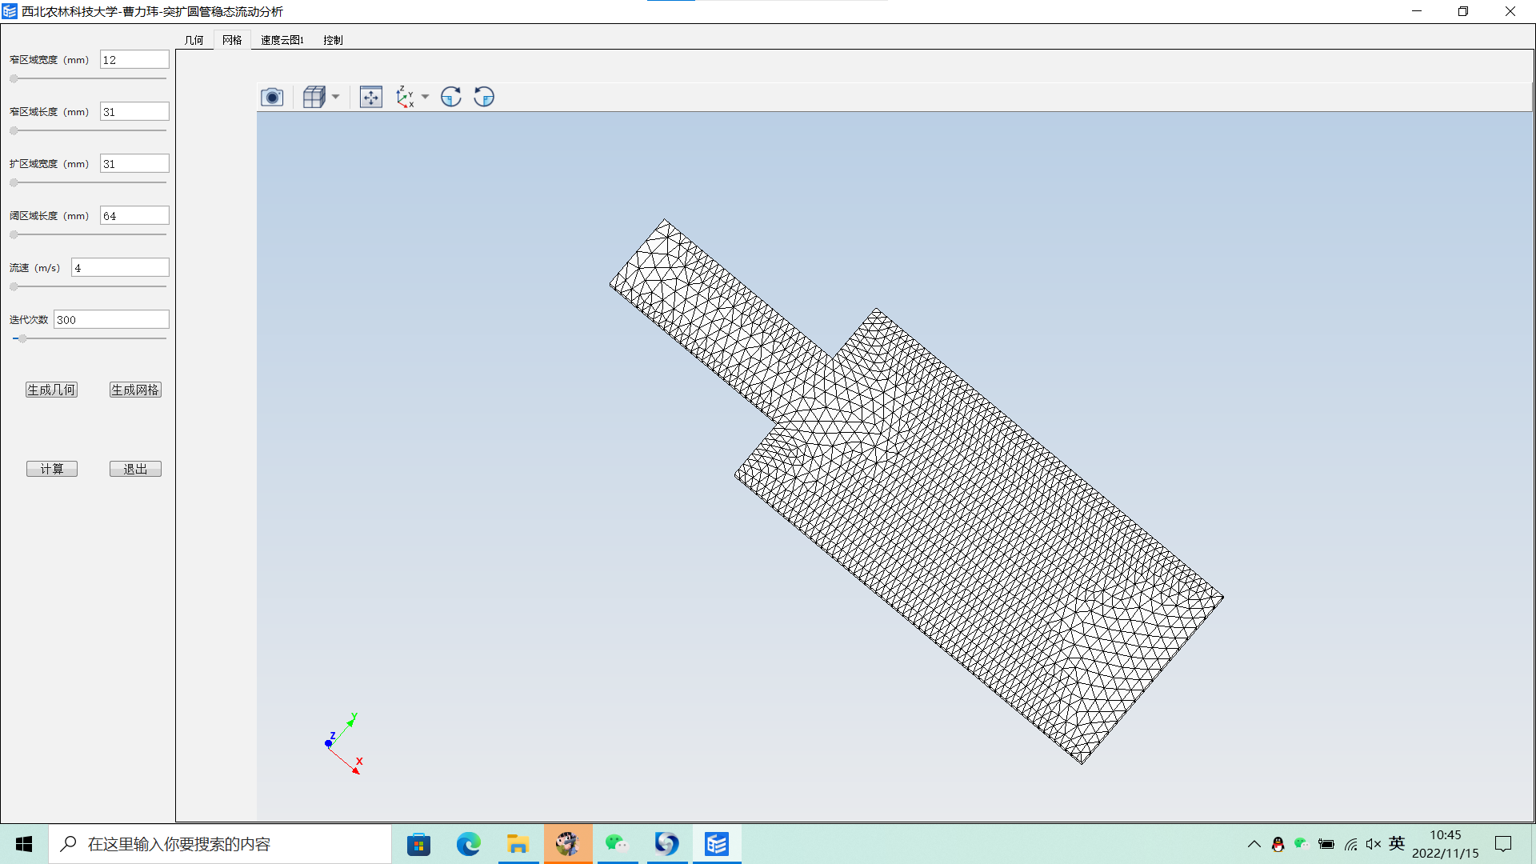Open WeChat from taskbar
This screenshot has height=864, width=1536.
[617, 844]
